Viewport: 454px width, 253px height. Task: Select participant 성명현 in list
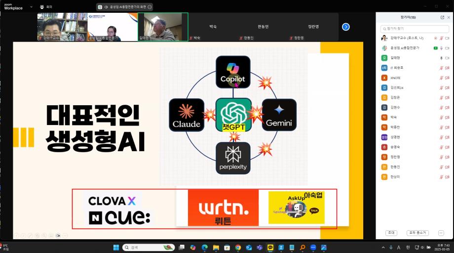click(x=415, y=137)
